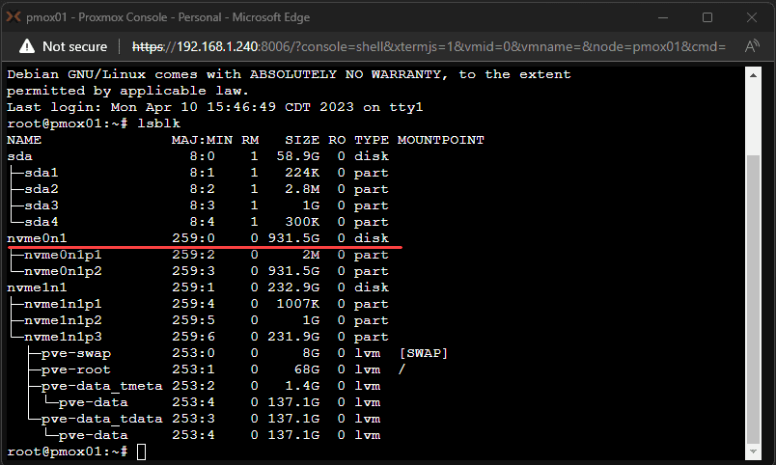This screenshot has height=465, width=776.
Task: Click the MAJ:MIN column header
Action: coord(202,140)
